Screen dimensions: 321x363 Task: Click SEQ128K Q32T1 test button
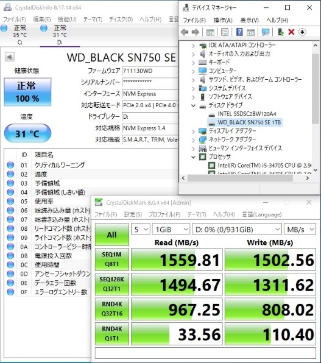112,284
